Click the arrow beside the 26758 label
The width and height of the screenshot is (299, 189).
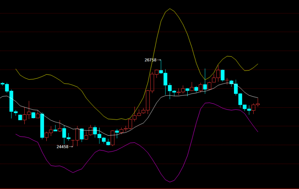(x=159, y=60)
